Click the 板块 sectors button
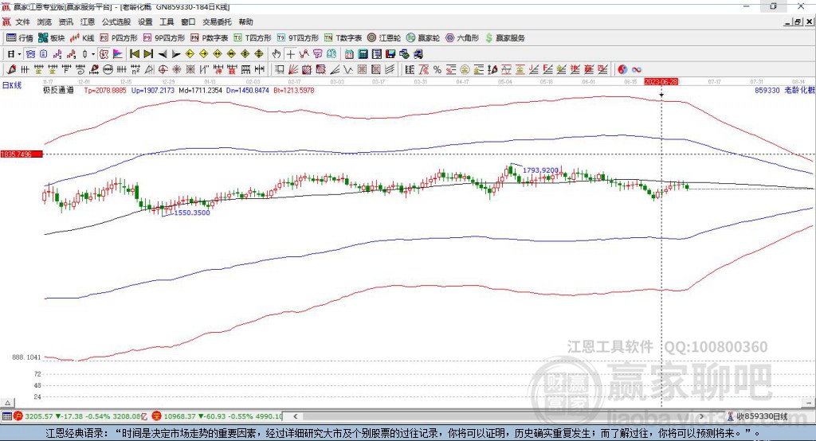This screenshot has height=441, width=816. point(52,38)
